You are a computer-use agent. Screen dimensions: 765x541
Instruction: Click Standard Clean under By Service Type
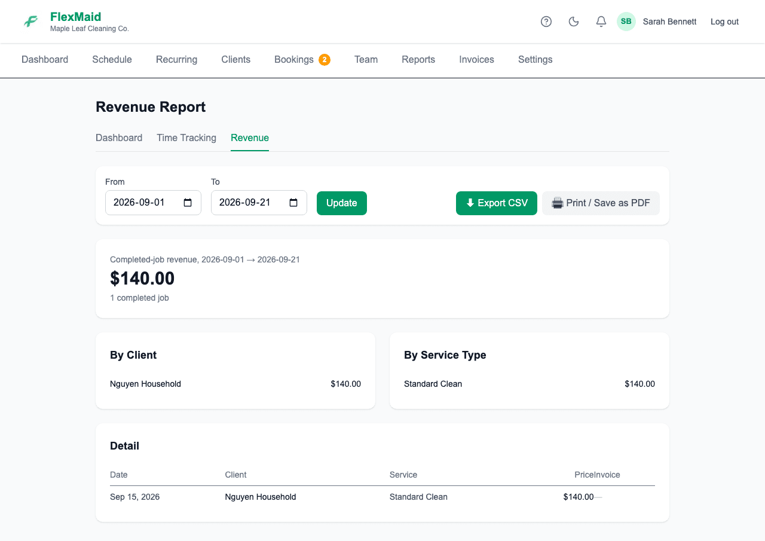433,384
